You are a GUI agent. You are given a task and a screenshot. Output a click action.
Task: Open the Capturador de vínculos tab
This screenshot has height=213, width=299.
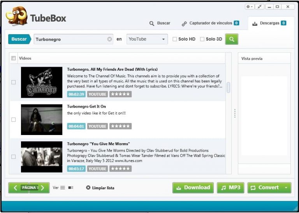pos(211,23)
